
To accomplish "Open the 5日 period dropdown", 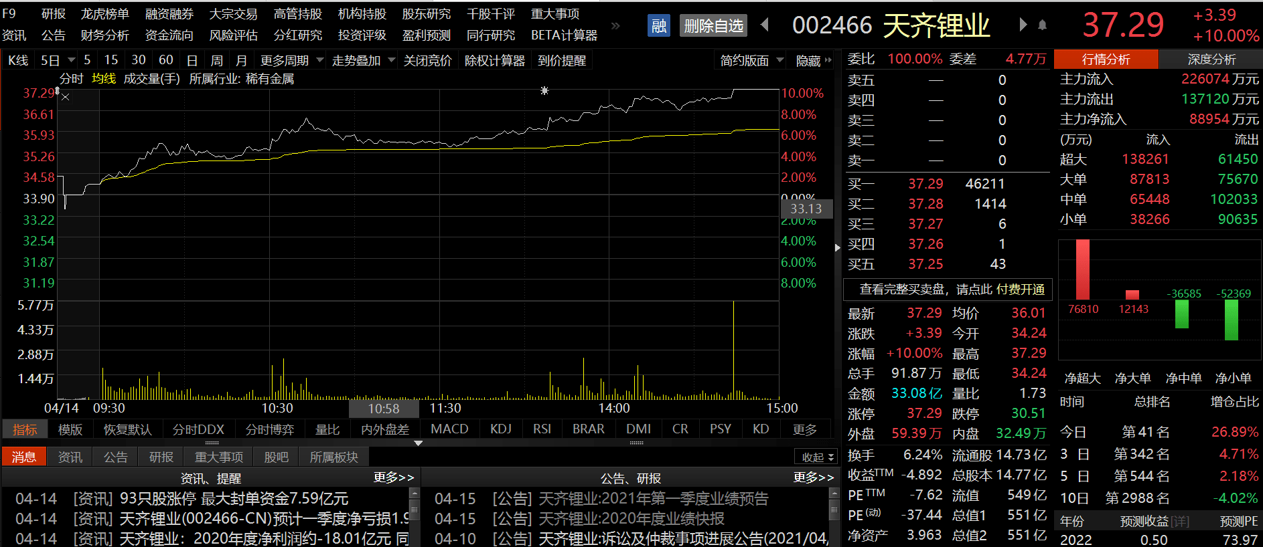I will (57, 61).
